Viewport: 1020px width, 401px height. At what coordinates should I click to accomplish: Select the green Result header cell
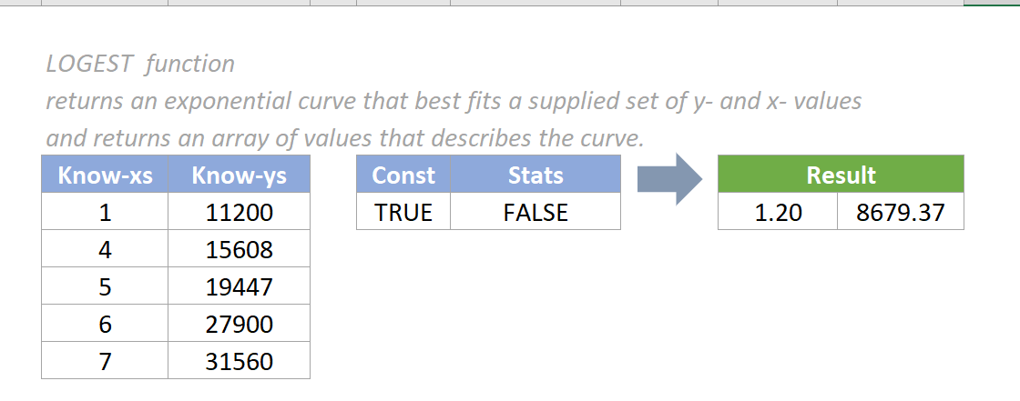point(841,175)
